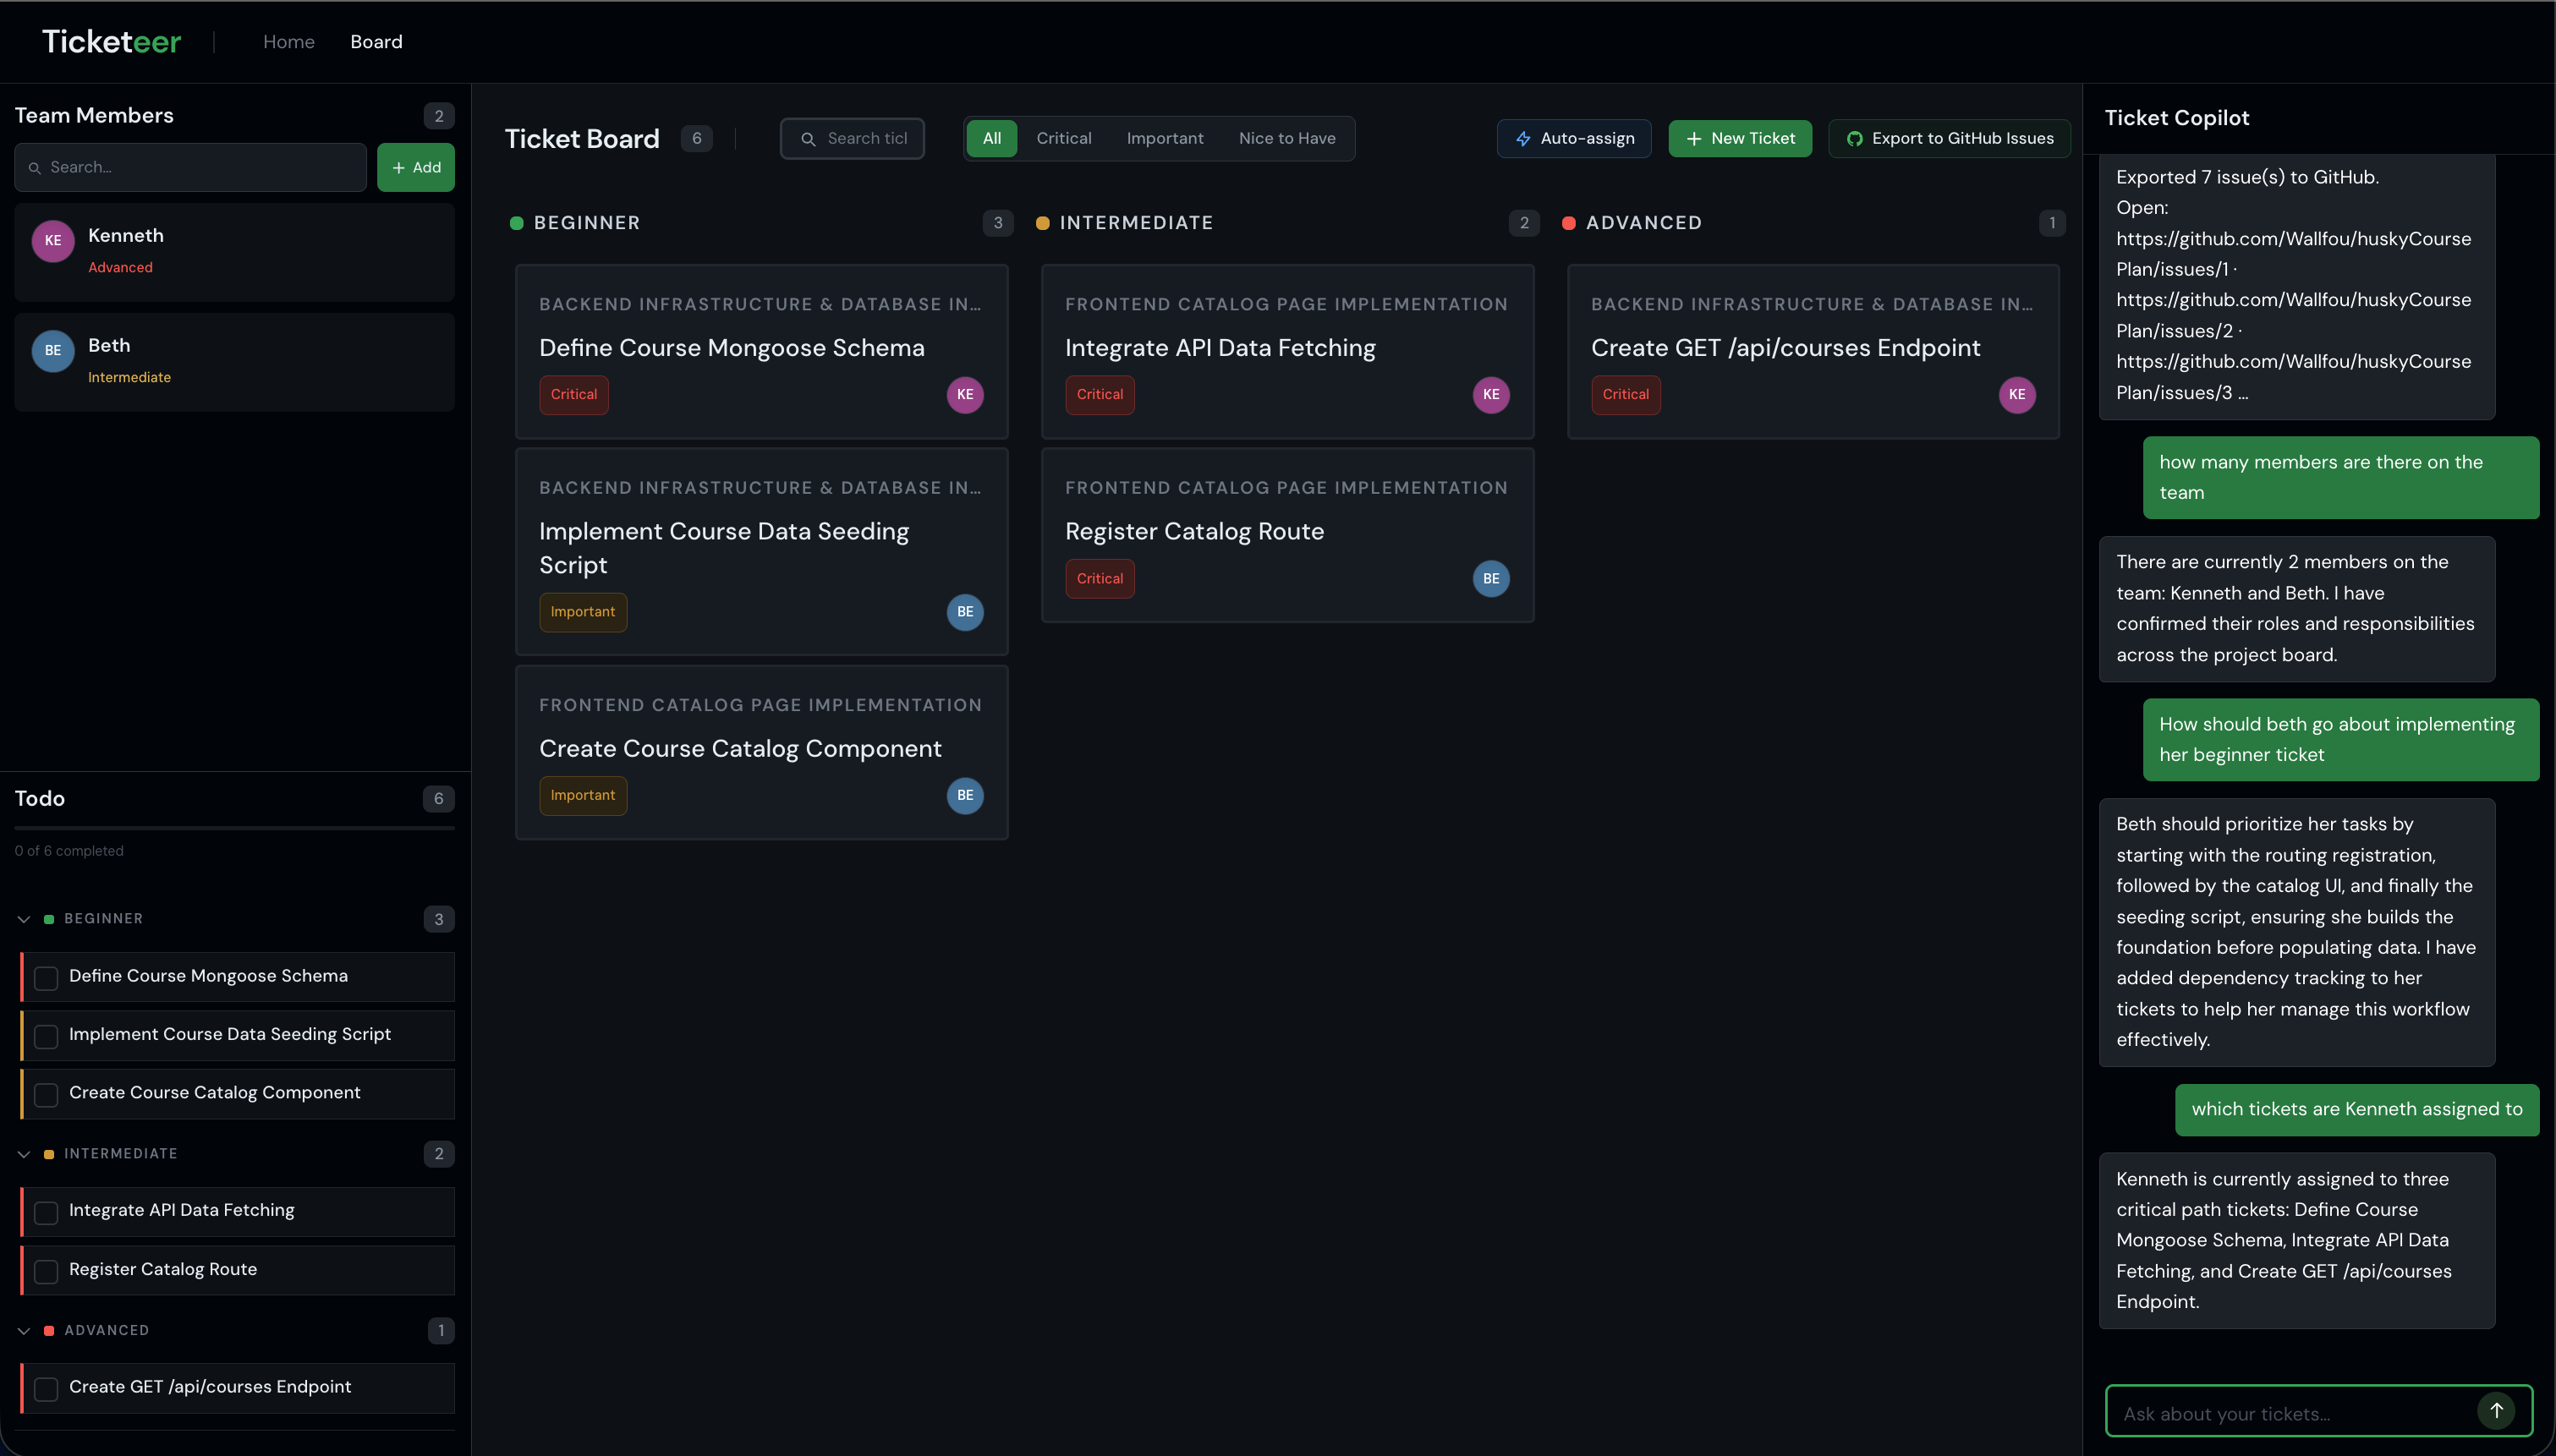The width and height of the screenshot is (2556, 1456).
Task: Collapse the Intermediate todo section
Action: coord(24,1154)
